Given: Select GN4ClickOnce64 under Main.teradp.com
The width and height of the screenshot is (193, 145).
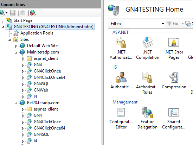Looking at the screenshot, I should [49, 77].
